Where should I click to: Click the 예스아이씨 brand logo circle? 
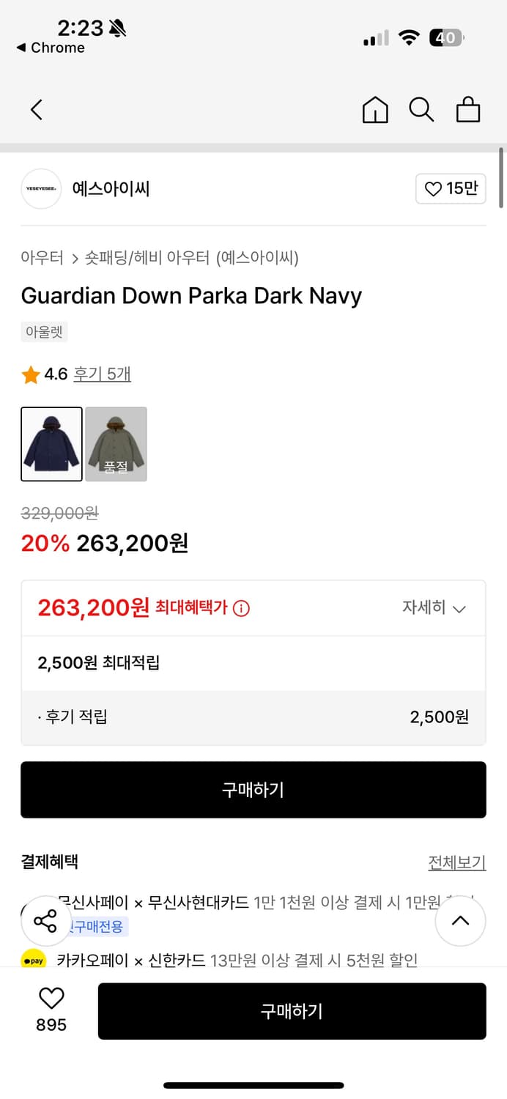pyautogui.click(x=41, y=188)
